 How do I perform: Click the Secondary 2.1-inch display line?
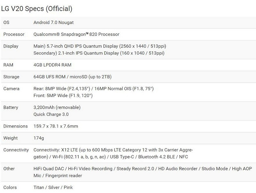99,53
